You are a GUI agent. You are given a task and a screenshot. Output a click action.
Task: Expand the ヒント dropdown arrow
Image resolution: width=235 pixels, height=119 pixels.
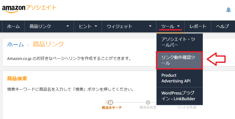[96, 26]
